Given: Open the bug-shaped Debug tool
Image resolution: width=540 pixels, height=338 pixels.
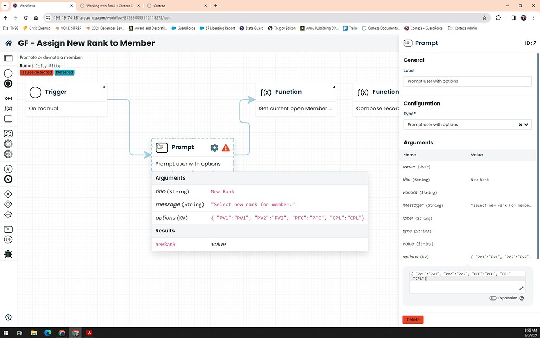Looking at the screenshot, I should tap(8, 254).
